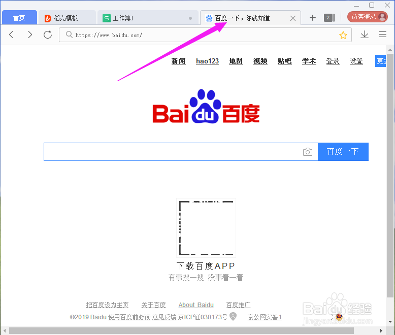Bookmark page with the star icon
This screenshot has width=395, height=335.
click(x=343, y=35)
